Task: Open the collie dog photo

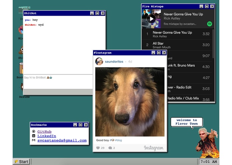Action: pos(130,102)
